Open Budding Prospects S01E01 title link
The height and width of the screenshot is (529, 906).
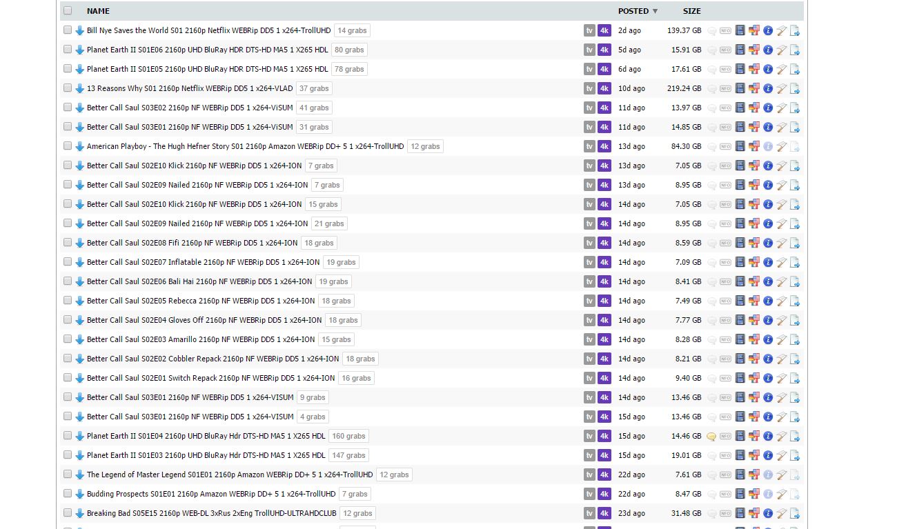coord(211,494)
